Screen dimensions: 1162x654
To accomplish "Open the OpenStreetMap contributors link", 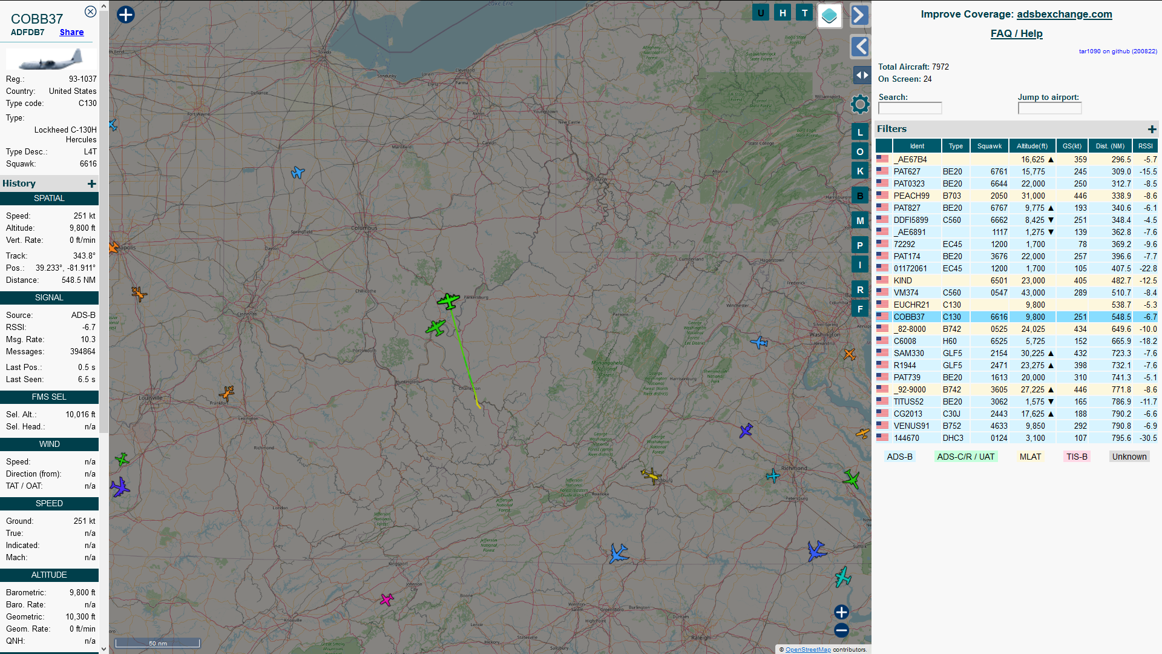I will (807, 649).
